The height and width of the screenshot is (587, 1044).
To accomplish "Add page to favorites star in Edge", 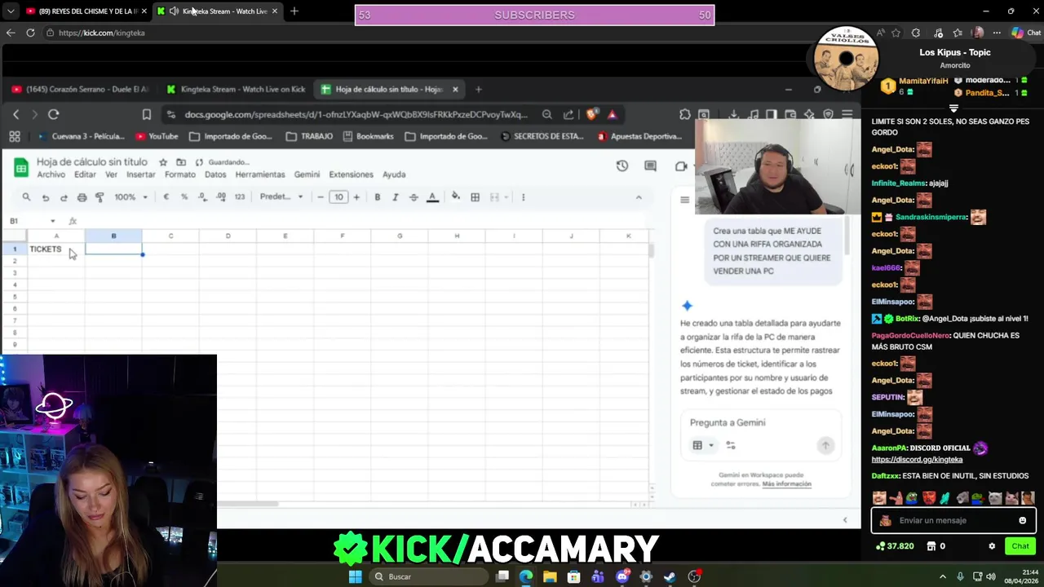I will (x=896, y=33).
